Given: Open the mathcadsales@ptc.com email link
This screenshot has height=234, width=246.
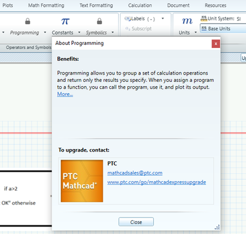Looking at the screenshot, I should (135, 173).
